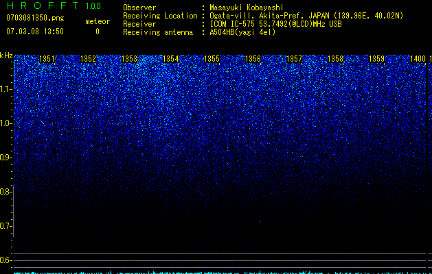Click the HROFFT 1.0.0 title text

54,5
